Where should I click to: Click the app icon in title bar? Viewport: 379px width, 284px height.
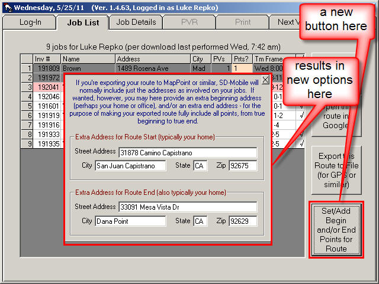(7, 7)
